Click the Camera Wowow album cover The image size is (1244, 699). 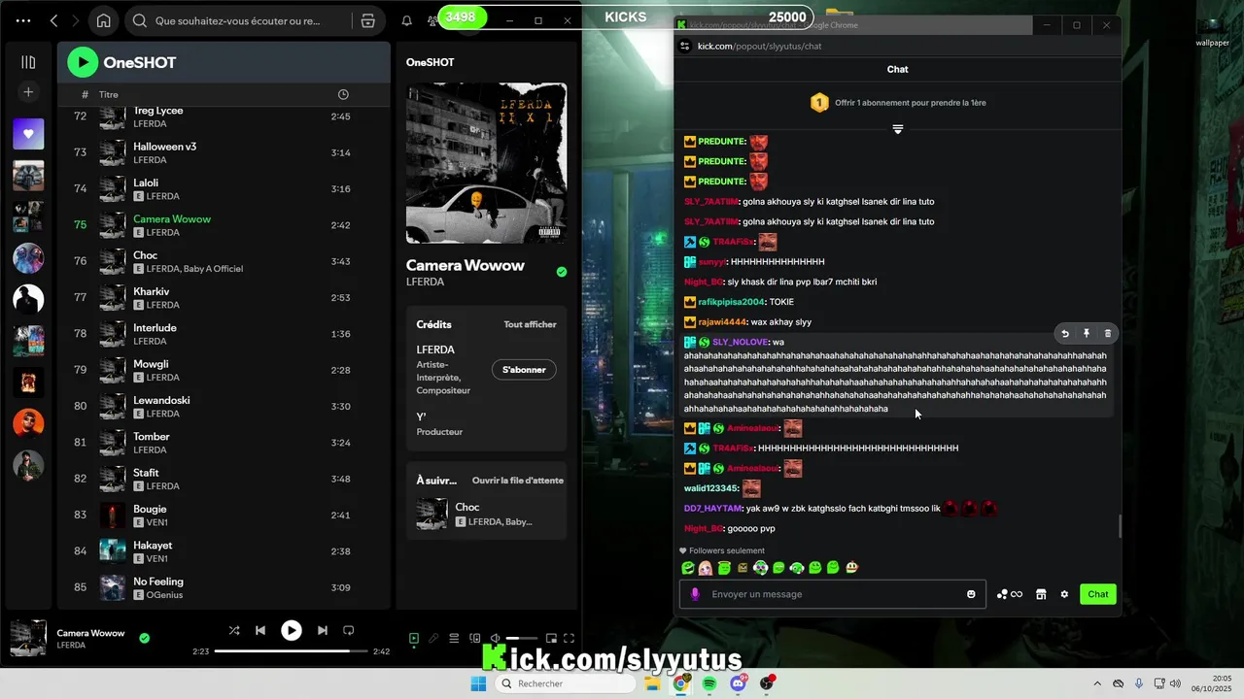(x=486, y=163)
